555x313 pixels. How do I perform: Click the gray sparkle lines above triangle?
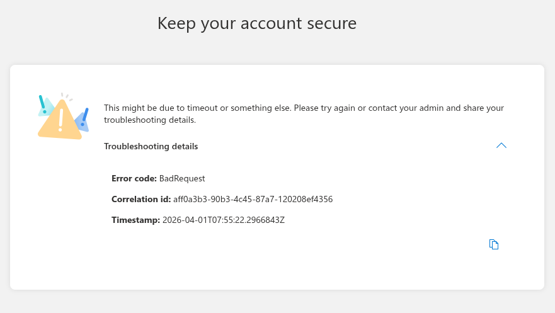[66, 96]
